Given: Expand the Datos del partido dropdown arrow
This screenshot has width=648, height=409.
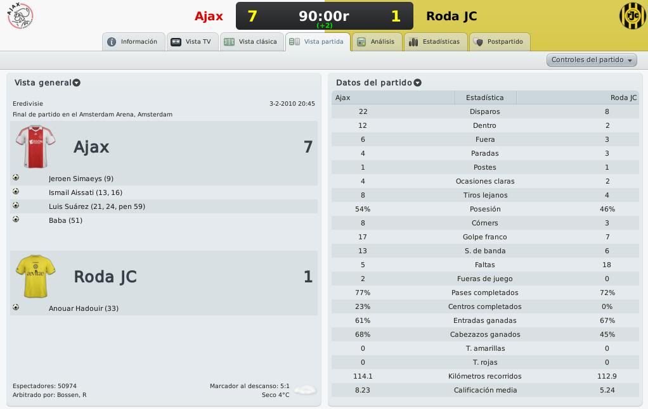Looking at the screenshot, I should (x=417, y=83).
